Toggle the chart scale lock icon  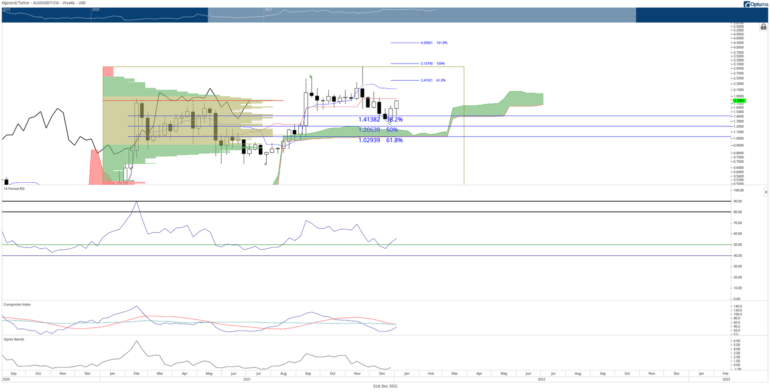(x=763, y=27)
